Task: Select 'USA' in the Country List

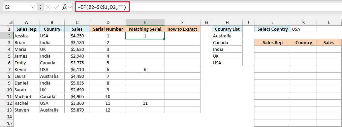Action: (227, 63)
